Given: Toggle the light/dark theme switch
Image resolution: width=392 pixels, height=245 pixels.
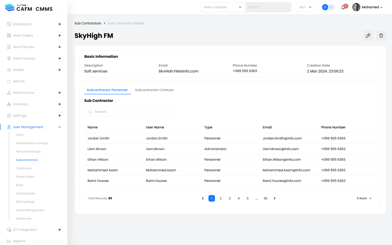Looking at the screenshot, I should point(328,7).
